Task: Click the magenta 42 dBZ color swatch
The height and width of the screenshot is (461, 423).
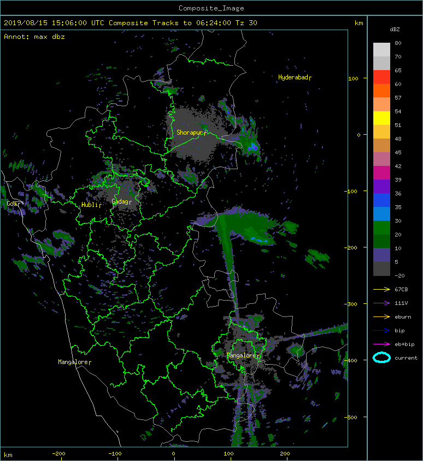Action: [x=381, y=173]
